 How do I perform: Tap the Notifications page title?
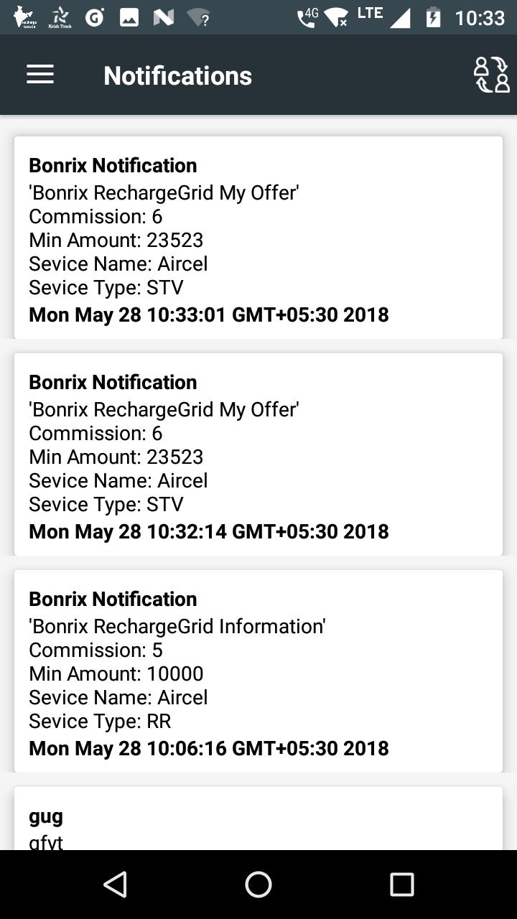click(x=177, y=75)
